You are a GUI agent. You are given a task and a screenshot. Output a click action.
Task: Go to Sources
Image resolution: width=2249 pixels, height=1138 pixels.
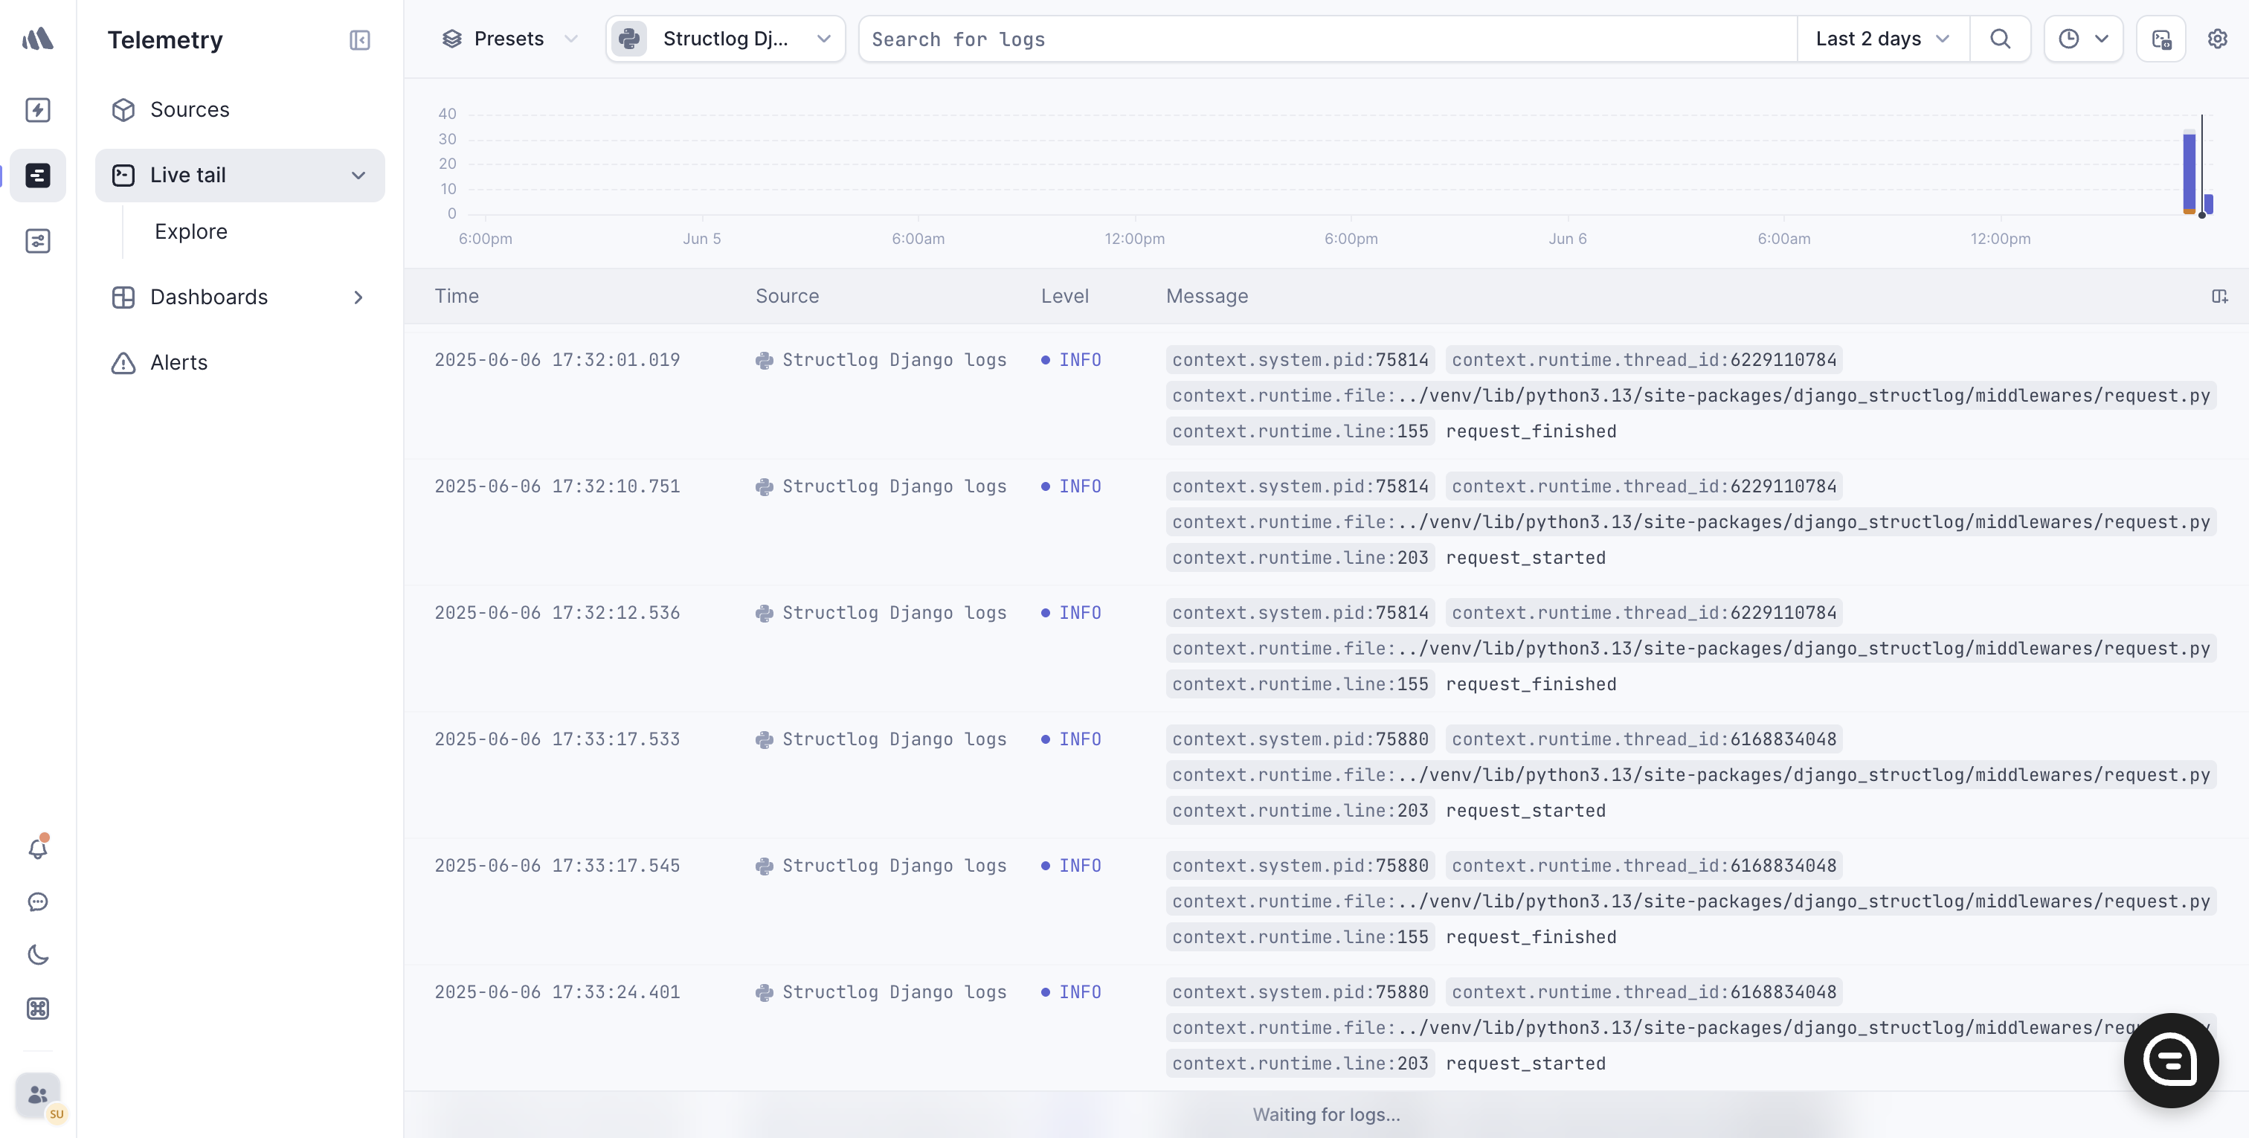click(x=190, y=109)
